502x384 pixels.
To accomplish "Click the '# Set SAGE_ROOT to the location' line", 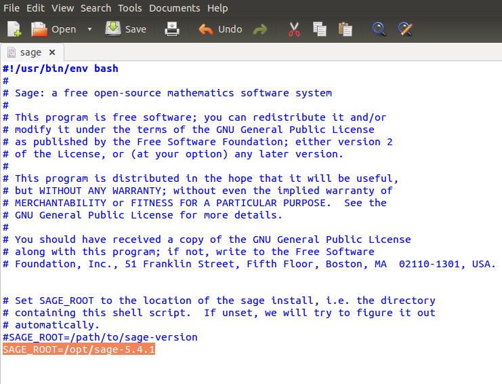I will [219, 301].
